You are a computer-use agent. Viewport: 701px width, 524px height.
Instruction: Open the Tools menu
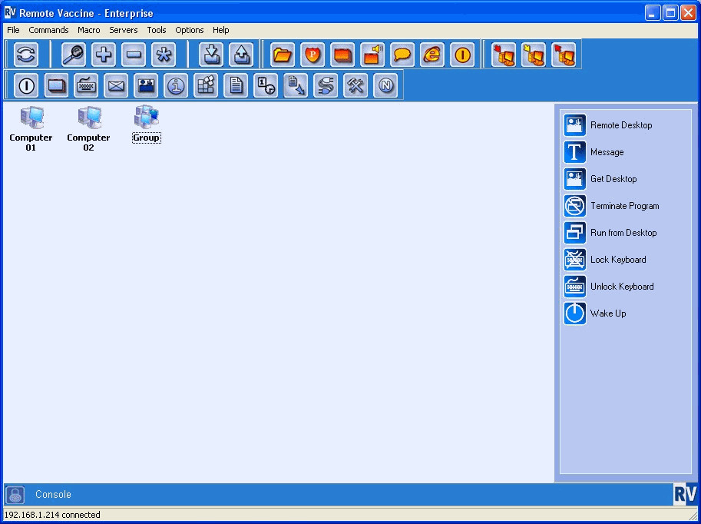click(x=157, y=30)
